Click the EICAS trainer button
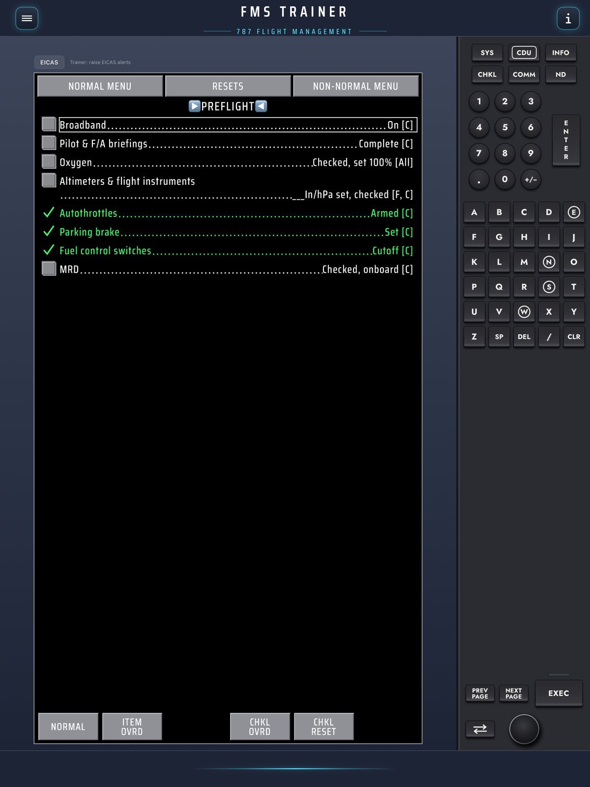 [49, 62]
